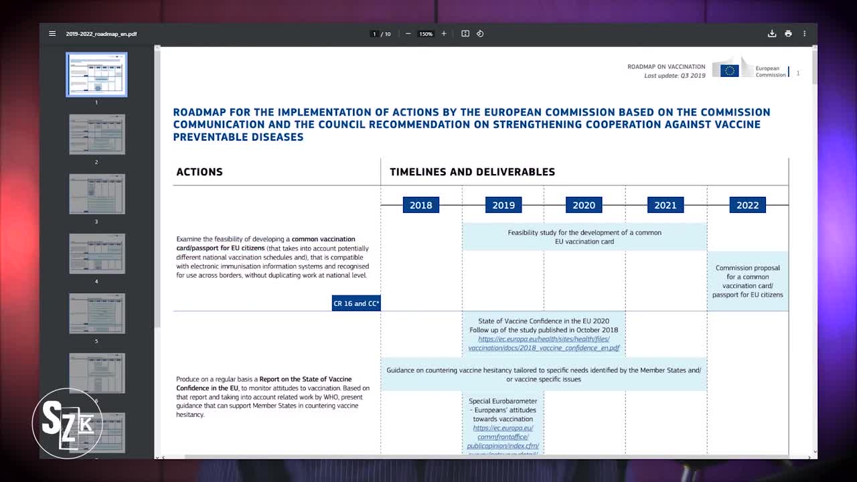Select page 2 thumbnail

click(x=96, y=135)
